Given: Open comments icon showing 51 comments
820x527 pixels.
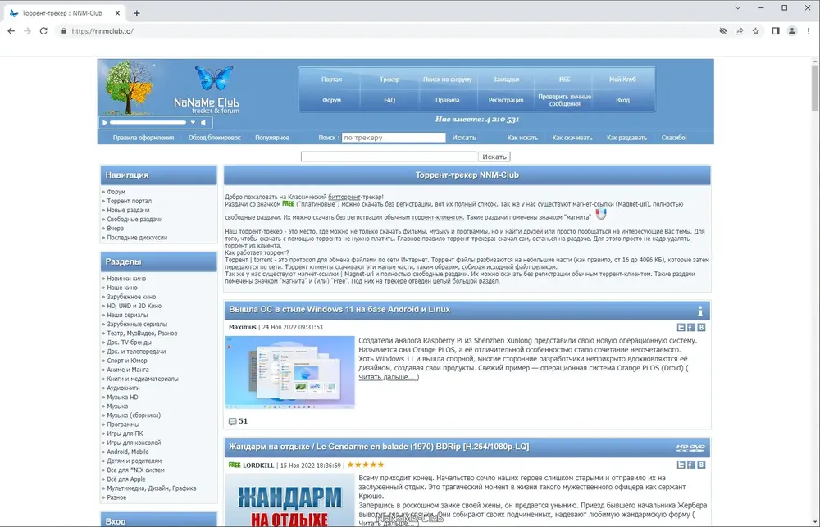Looking at the screenshot, I should 232,421.
